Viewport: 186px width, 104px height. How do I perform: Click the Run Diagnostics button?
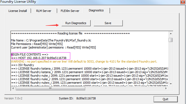point(76,23)
